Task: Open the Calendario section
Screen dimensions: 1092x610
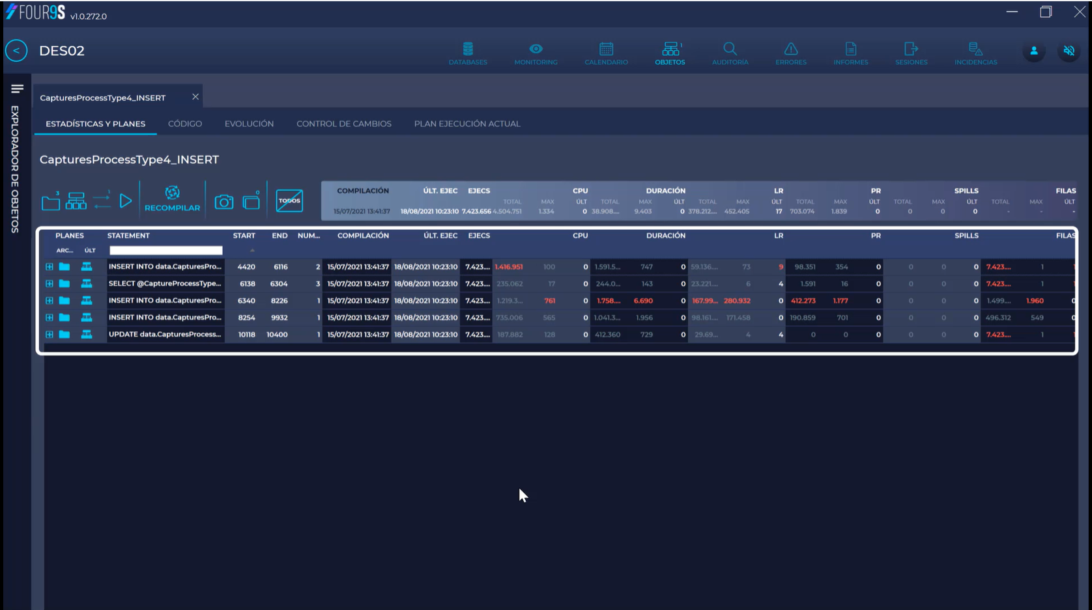Action: point(606,53)
